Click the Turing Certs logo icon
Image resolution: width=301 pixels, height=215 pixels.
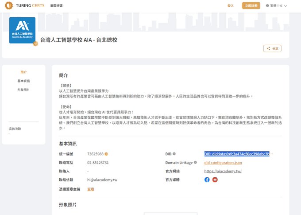(9, 6)
